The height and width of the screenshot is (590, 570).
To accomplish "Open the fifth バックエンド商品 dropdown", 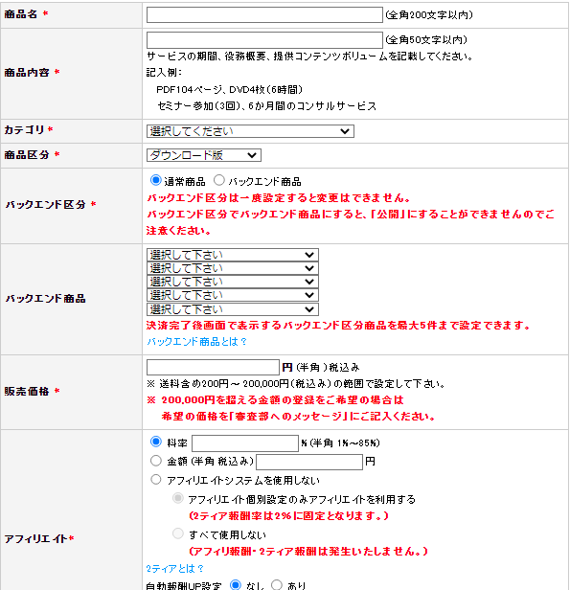I will (x=233, y=309).
